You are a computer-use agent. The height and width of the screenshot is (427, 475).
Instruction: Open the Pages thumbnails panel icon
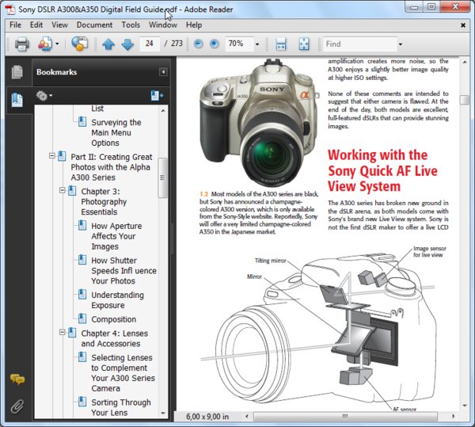[17, 73]
